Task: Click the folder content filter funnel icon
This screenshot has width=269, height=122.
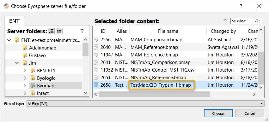Action: (225, 21)
